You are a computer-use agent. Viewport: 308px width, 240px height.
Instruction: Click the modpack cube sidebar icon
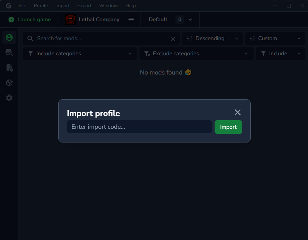pos(9,83)
